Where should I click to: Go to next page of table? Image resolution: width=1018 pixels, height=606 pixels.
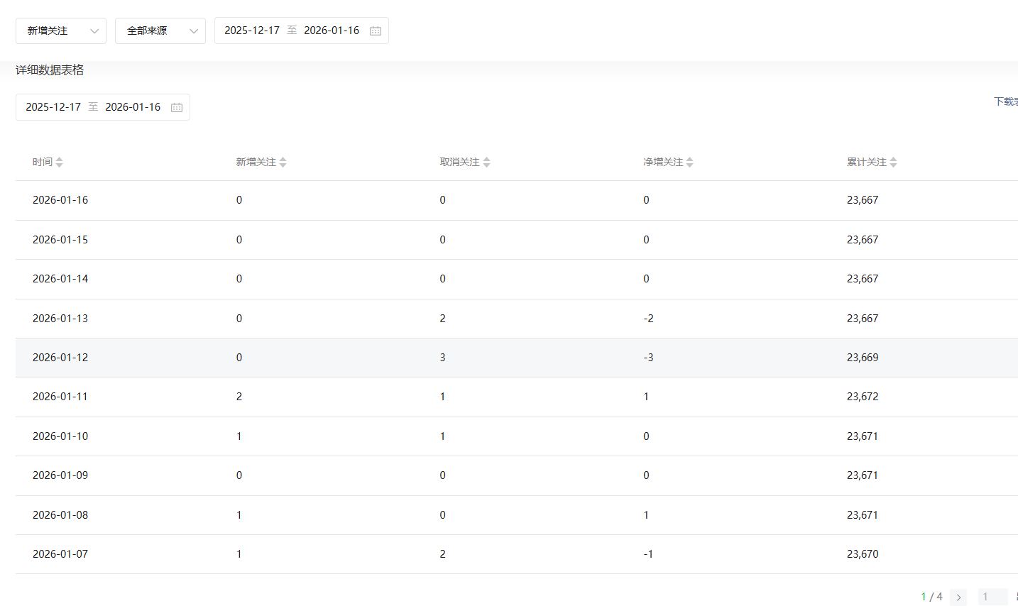tap(958, 597)
